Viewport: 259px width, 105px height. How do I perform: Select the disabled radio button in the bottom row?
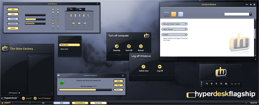click(x=58, y=29)
